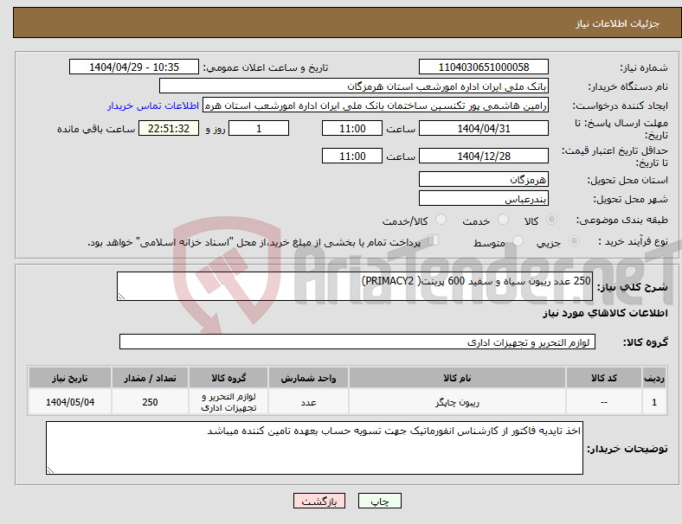Select the متوسط purchase type radio

point(518,241)
